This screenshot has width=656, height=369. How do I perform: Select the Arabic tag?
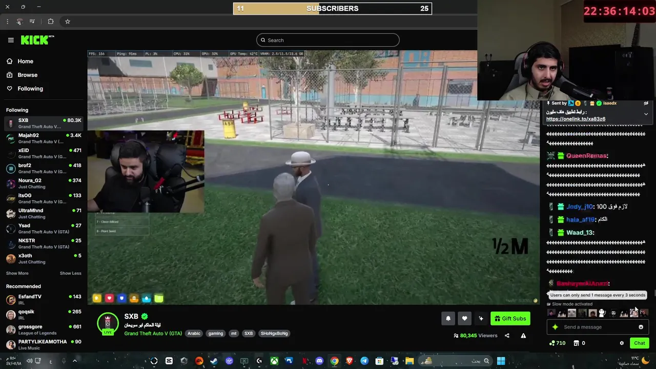pos(194,333)
